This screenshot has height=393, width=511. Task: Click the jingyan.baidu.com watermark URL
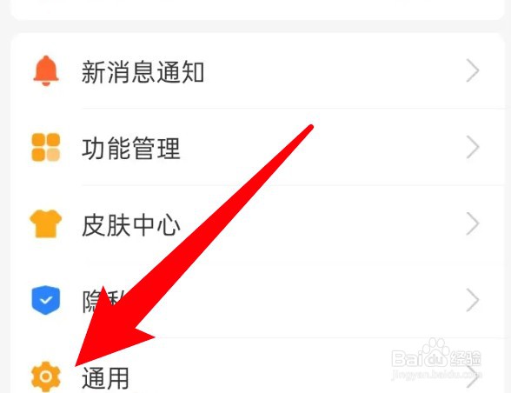point(436,375)
